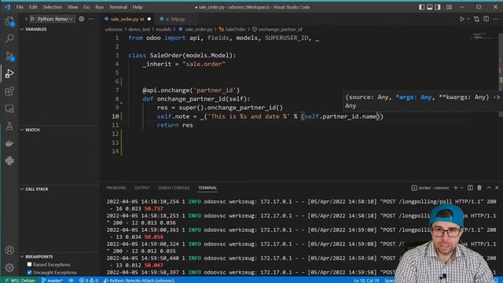
Task: Toggle bottom panel layout icon
Action: [x=430, y=7]
